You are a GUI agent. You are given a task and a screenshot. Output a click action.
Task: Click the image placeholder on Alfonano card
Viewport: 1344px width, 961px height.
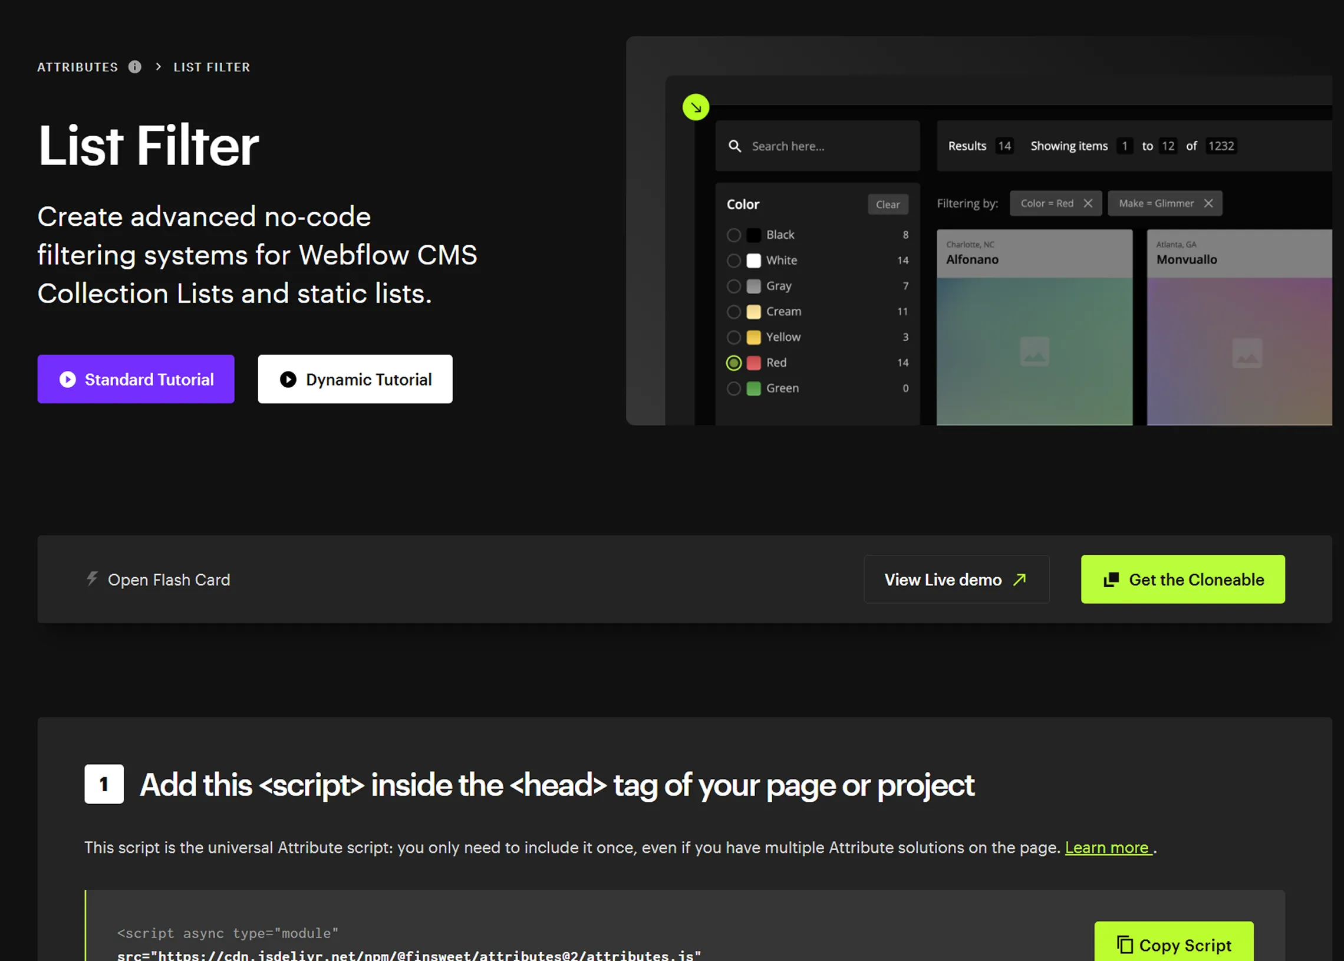(x=1035, y=352)
